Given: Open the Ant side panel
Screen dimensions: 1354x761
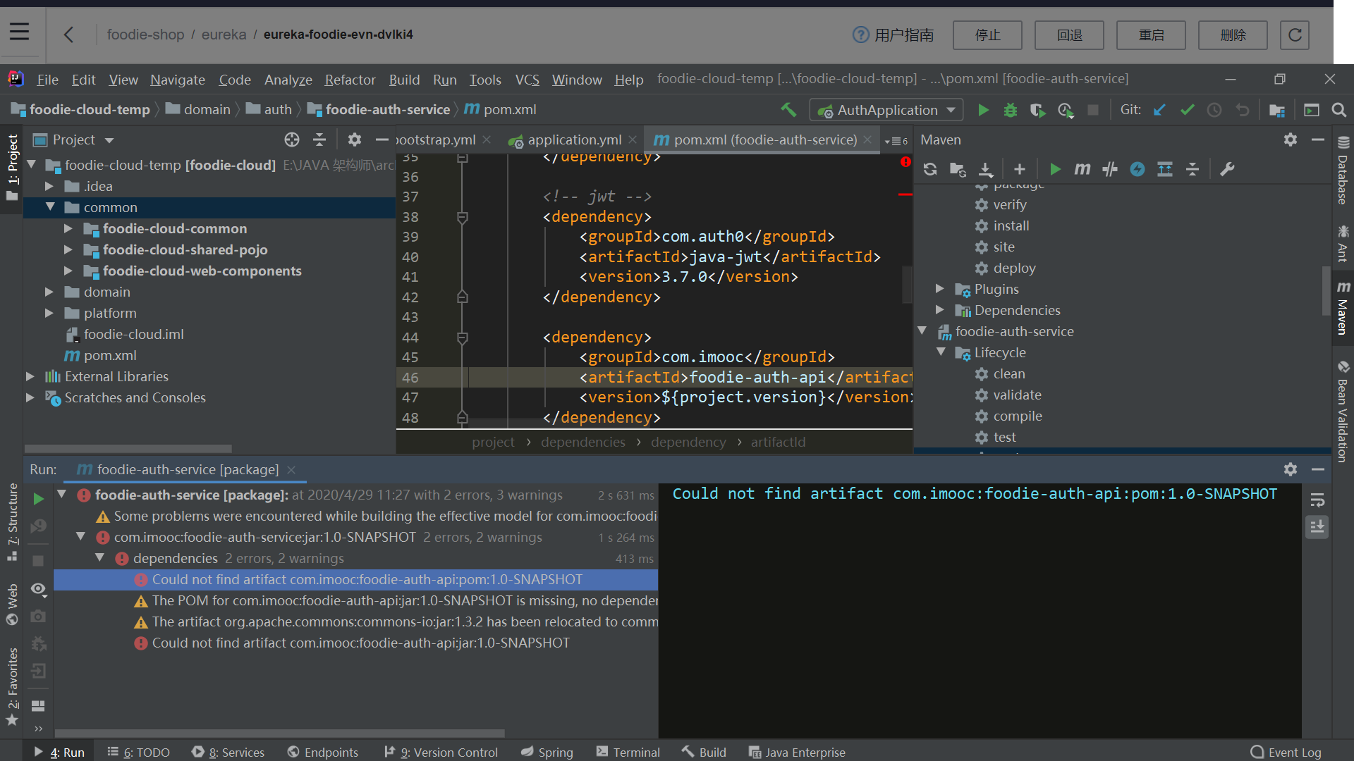Looking at the screenshot, I should click(1343, 243).
